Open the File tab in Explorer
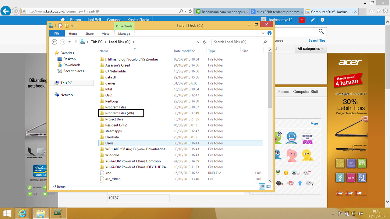This screenshot has width=390, height=219. (57, 33)
